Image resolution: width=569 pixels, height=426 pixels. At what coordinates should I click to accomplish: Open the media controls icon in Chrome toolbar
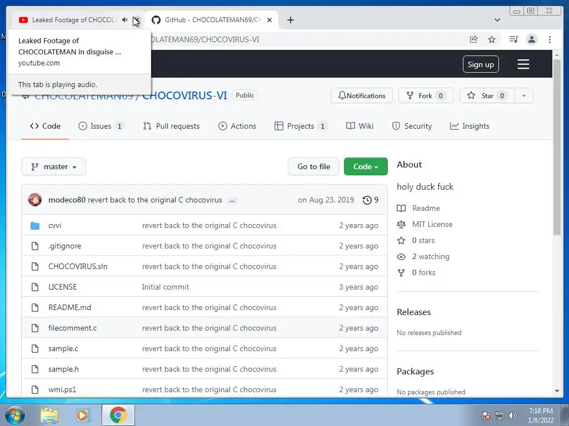[513, 39]
